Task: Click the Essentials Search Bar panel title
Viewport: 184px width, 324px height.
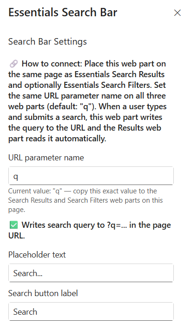Action: 63,13
